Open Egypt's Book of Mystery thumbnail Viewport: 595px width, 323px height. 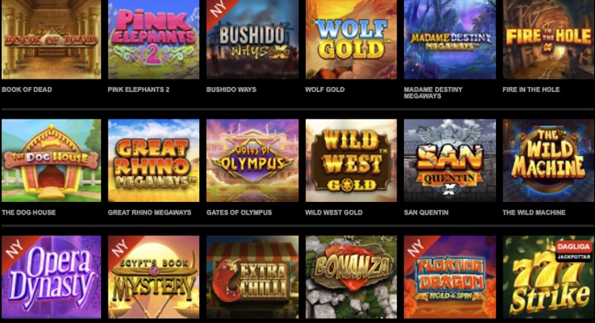click(154, 277)
